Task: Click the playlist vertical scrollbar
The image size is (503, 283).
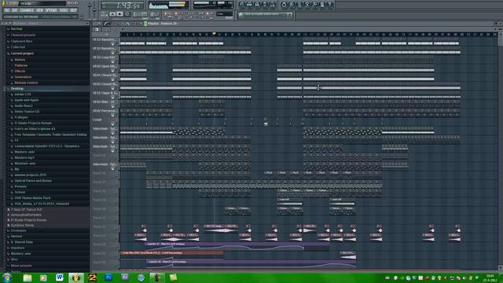Action: (x=501, y=151)
